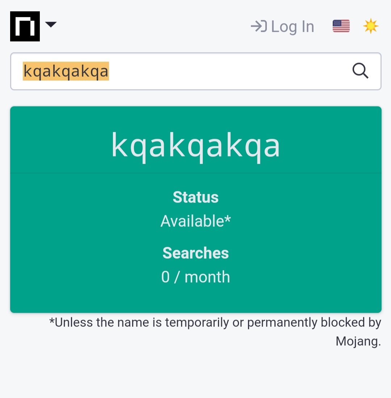Click the 0 / month search count
391x398 pixels.
coord(195,277)
